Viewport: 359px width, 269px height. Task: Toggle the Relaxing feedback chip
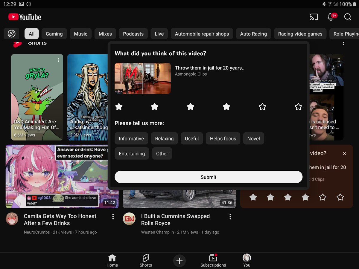(164, 138)
